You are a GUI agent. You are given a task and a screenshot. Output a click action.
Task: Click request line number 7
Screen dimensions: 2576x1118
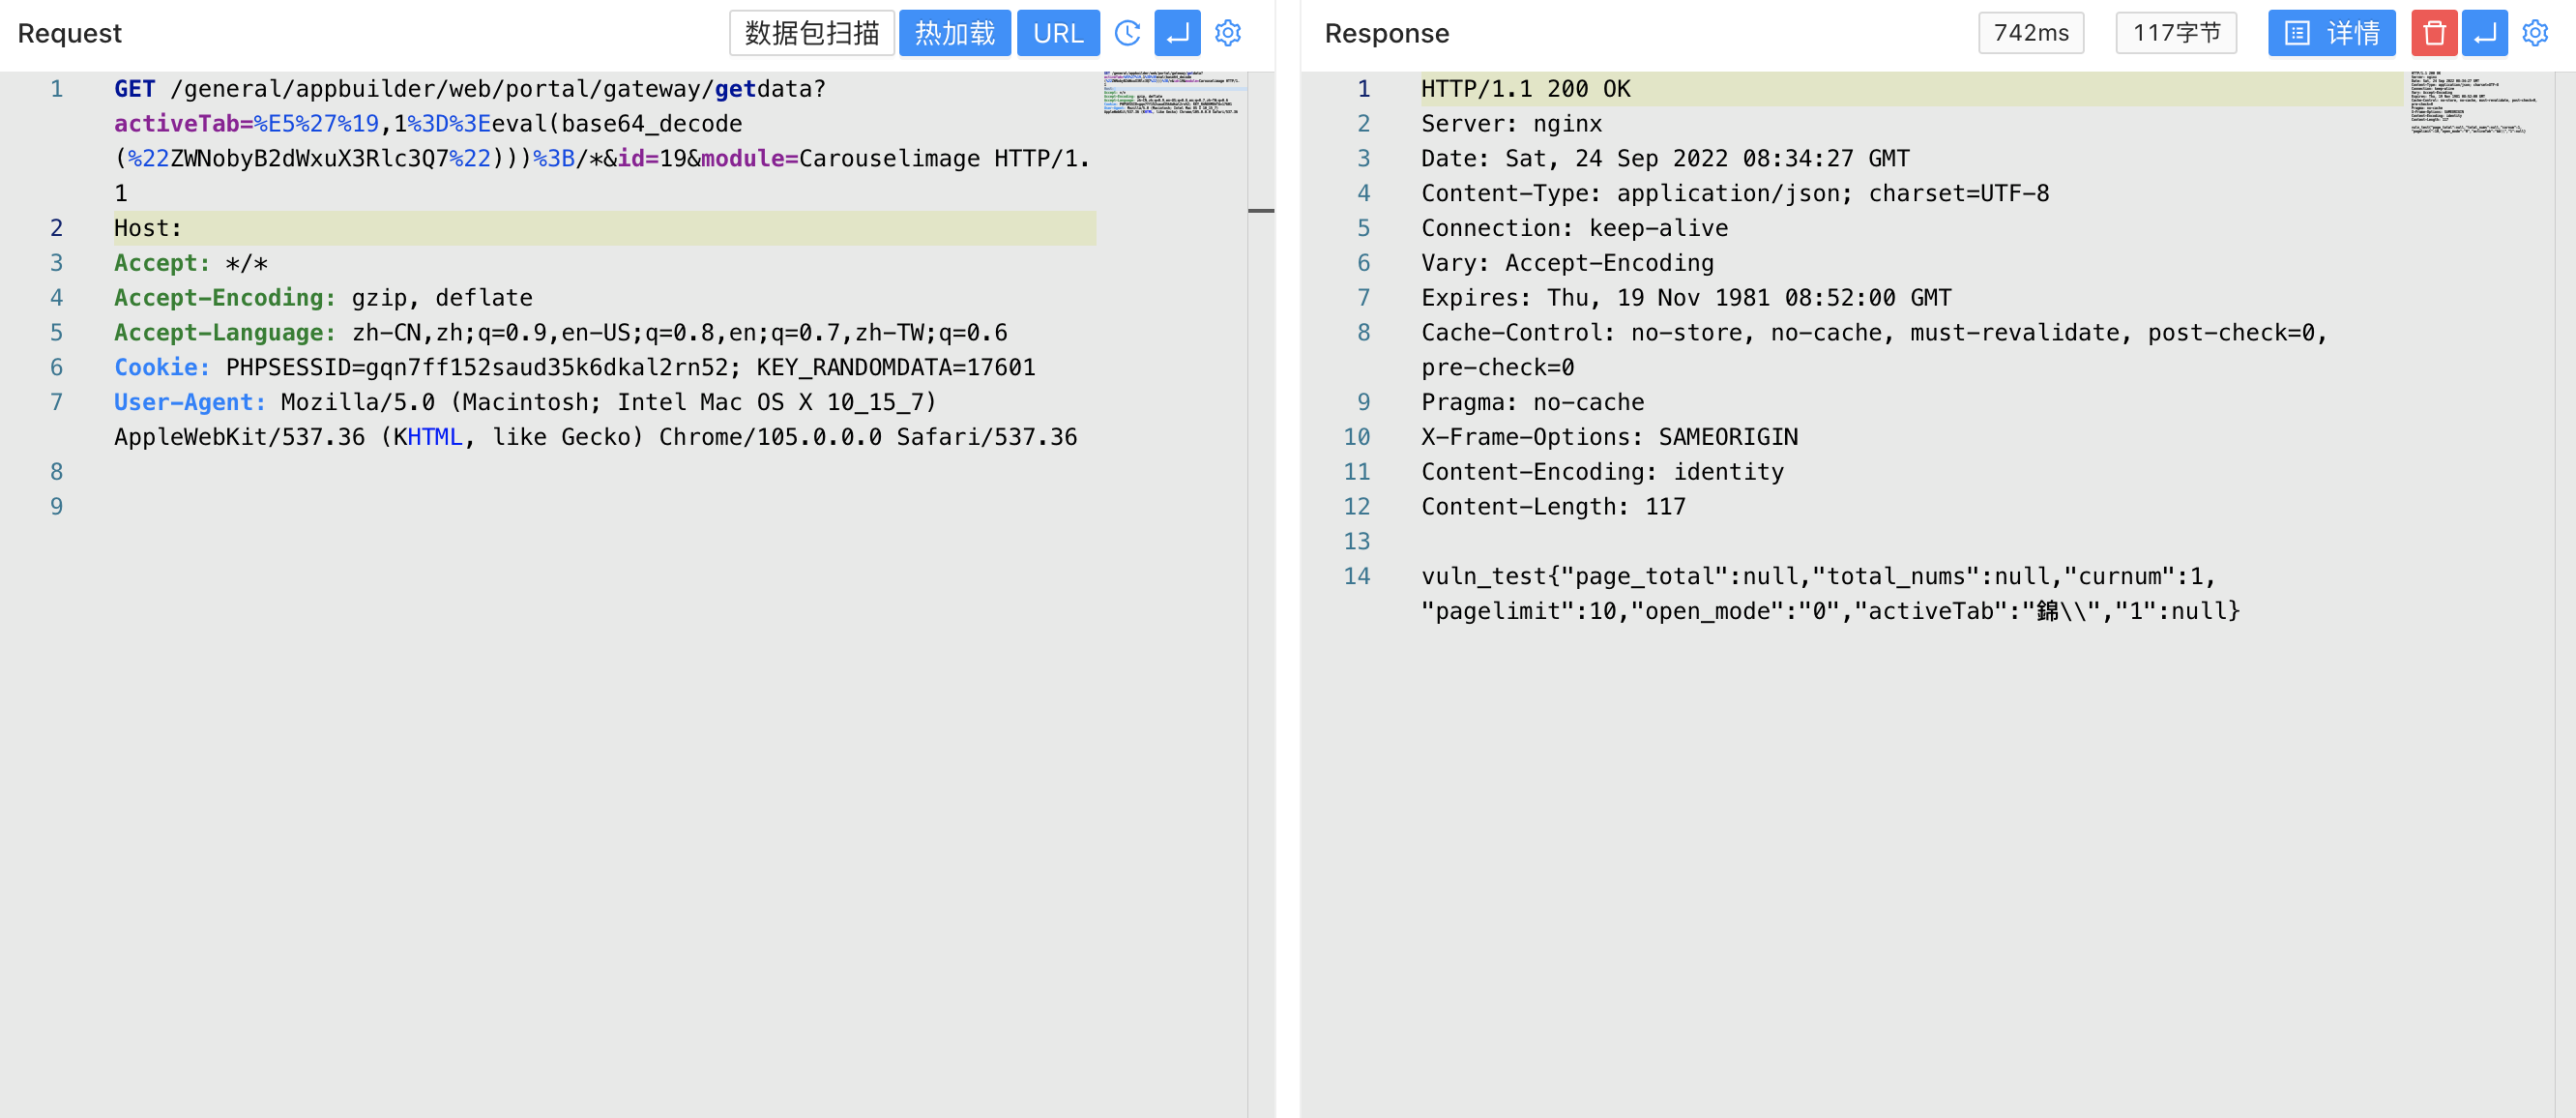[57, 402]
